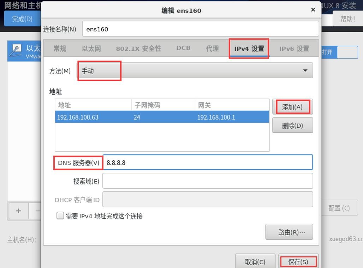Screen dimensions: 363x268
Task: Click the "+" icon to add a connection
Action: click(18, 211)
